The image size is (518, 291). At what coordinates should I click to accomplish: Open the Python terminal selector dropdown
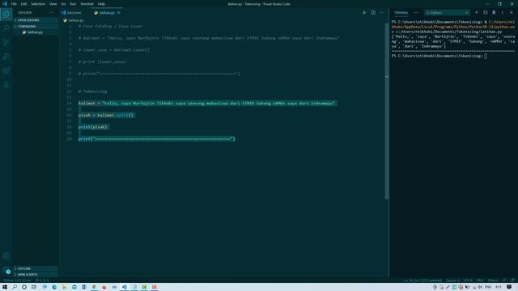point(448,13)
